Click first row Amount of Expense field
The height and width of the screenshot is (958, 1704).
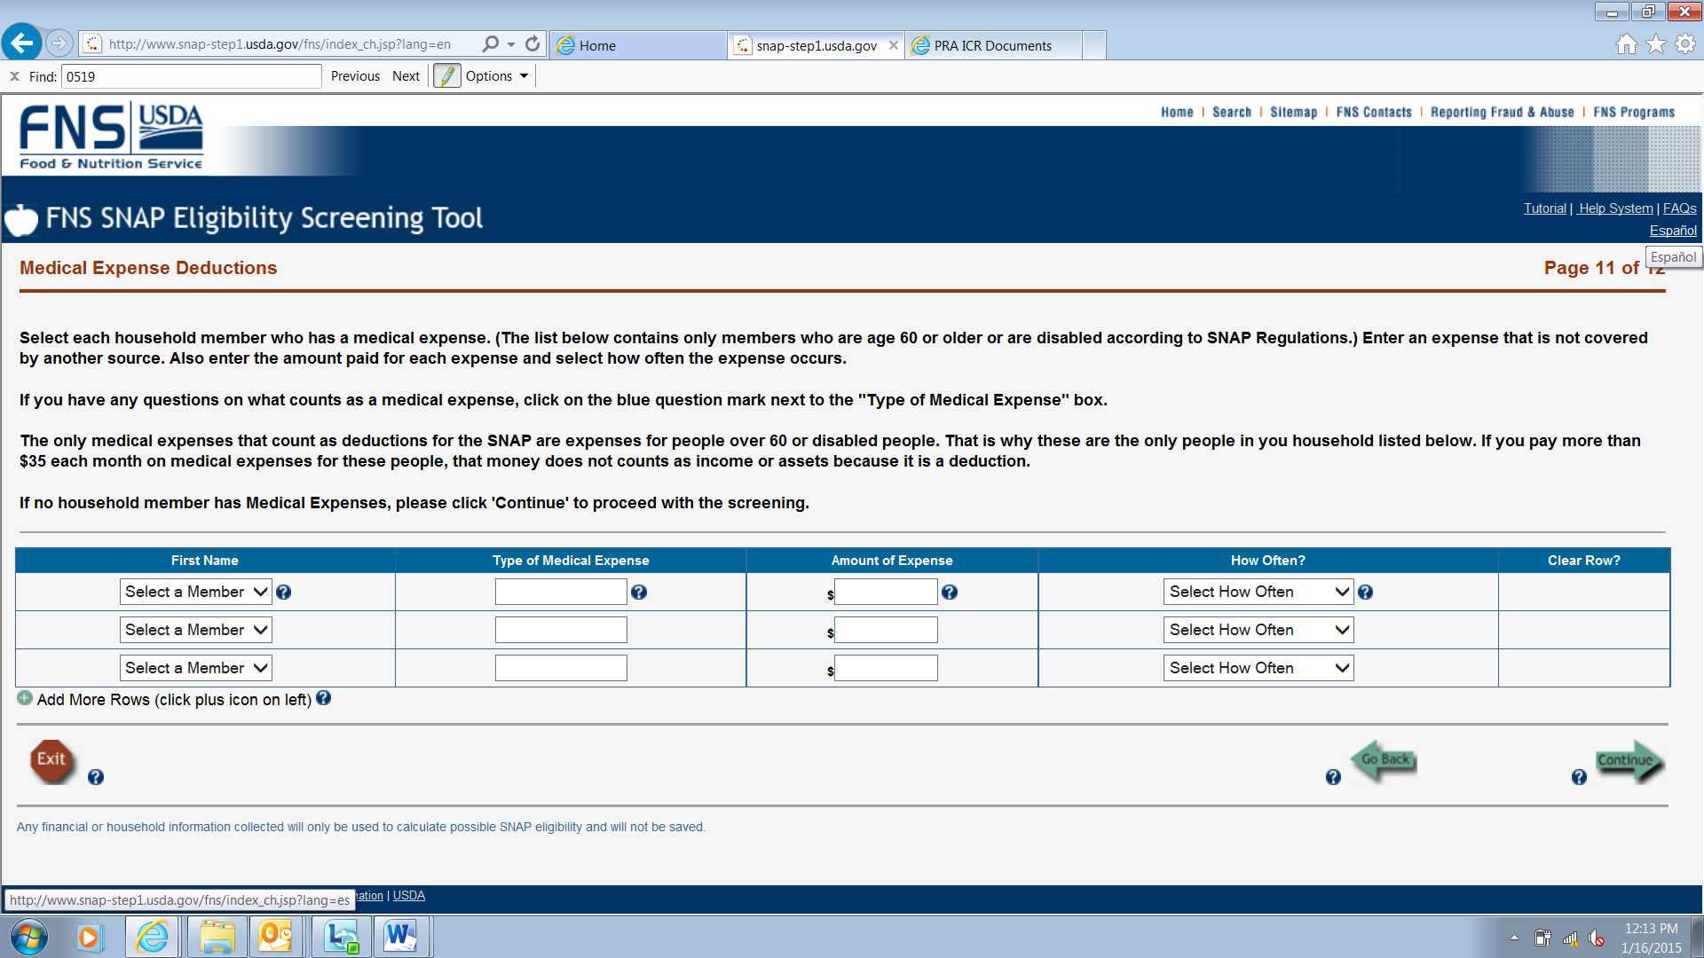coord(886,592)
